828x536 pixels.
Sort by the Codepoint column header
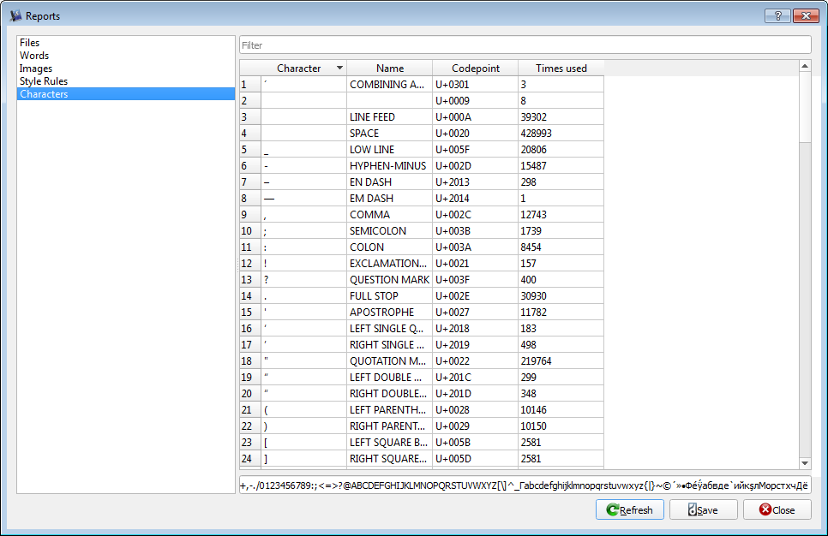coord(475,68)
